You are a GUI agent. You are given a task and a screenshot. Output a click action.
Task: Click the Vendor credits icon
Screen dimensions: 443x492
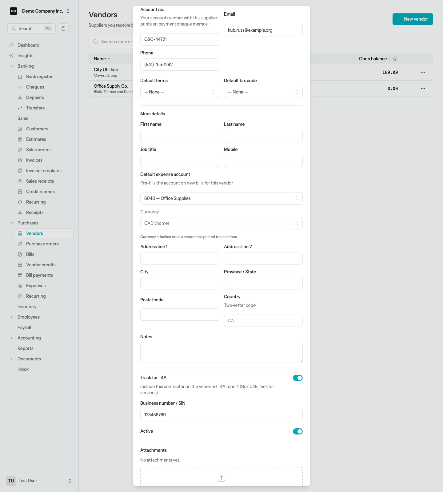[x=20, y=265]
